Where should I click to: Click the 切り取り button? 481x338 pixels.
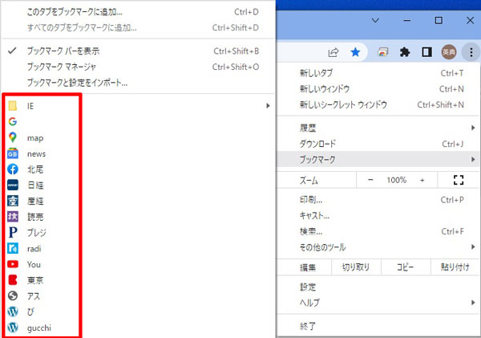point(356,267)
